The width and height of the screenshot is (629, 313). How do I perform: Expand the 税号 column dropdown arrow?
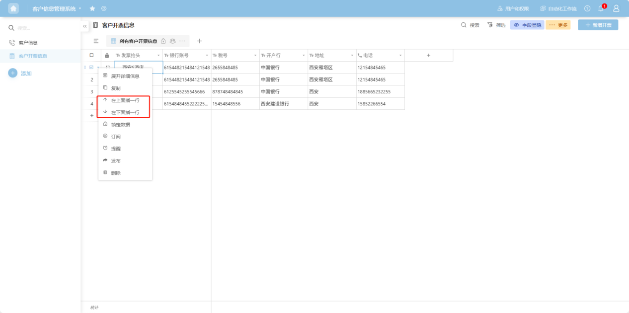pyautogui.click(x=255, y=56)
